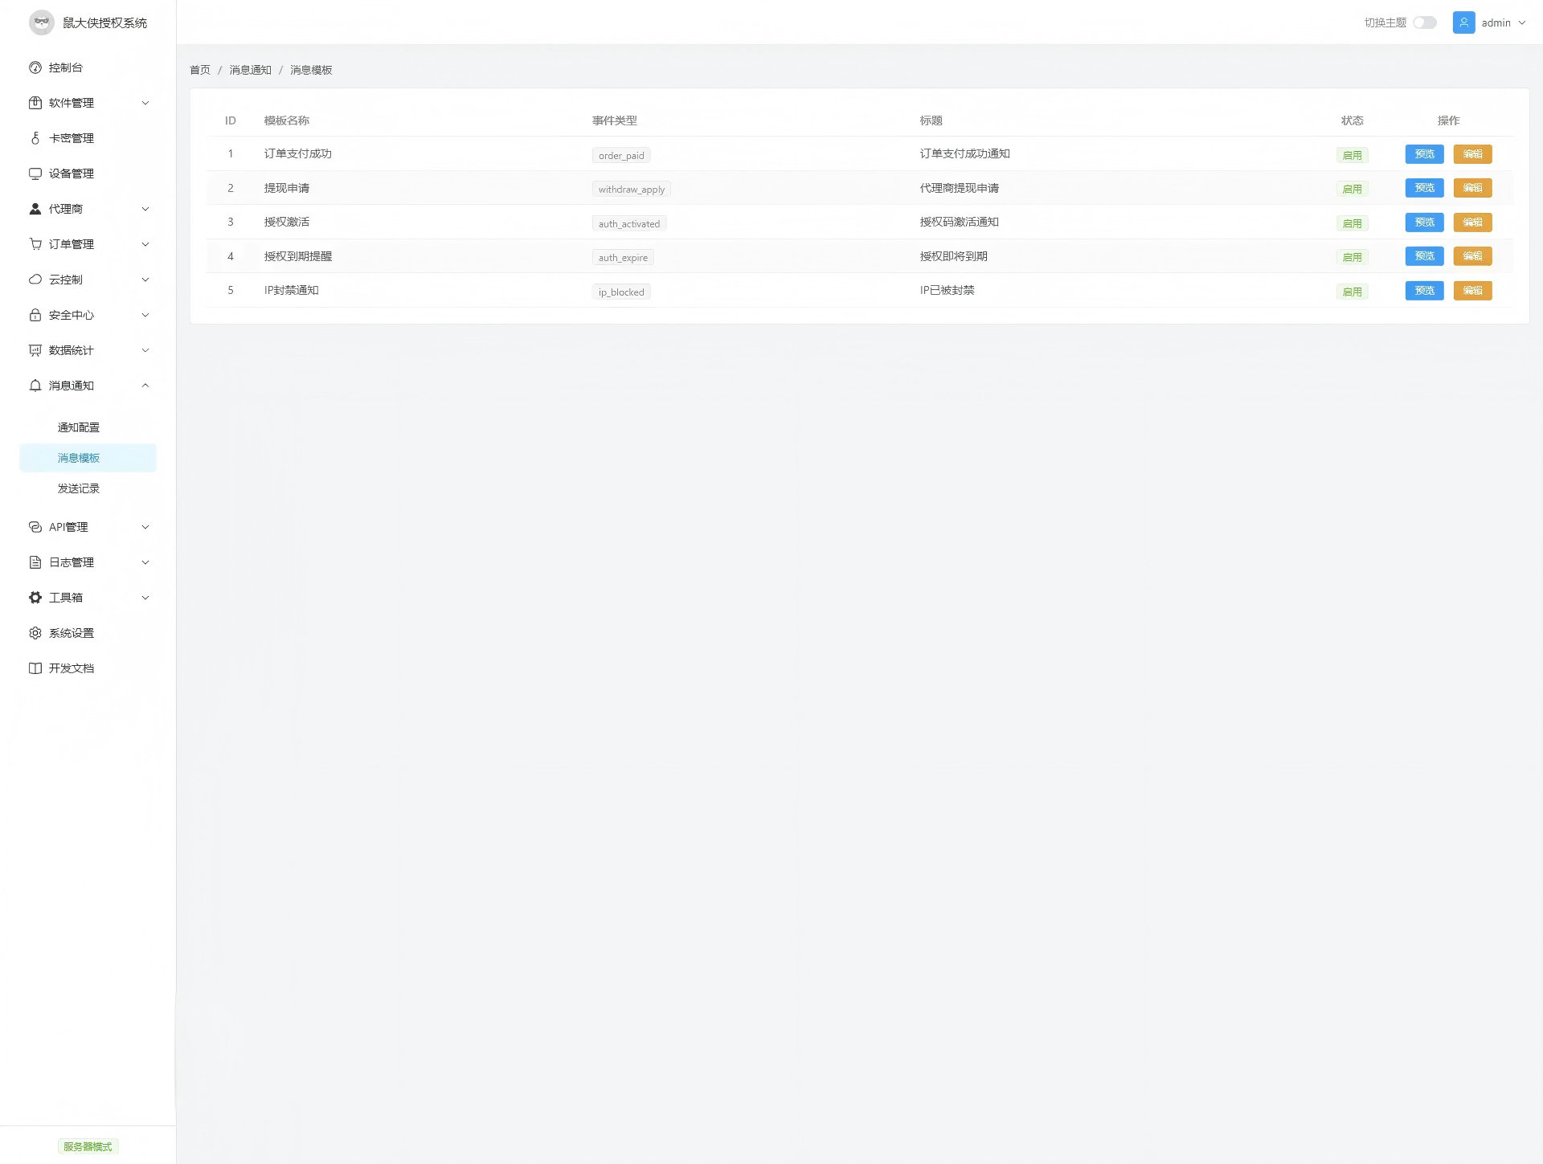Preview the 订单支付成功 template

click(1424, 154)
